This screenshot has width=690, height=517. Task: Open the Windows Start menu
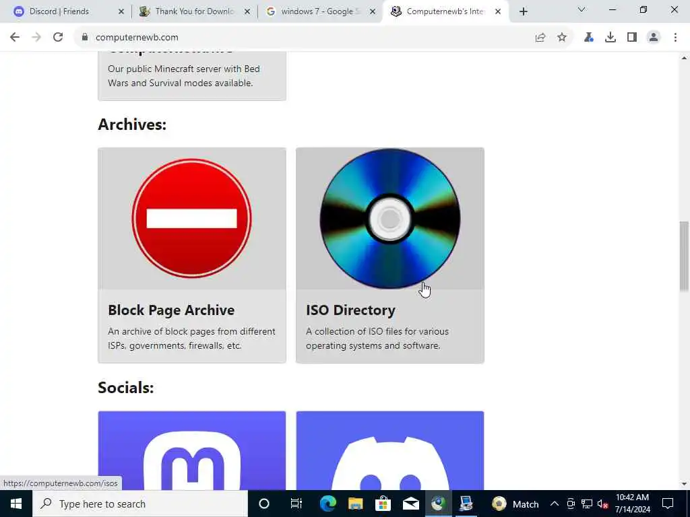tap(16, 504)
